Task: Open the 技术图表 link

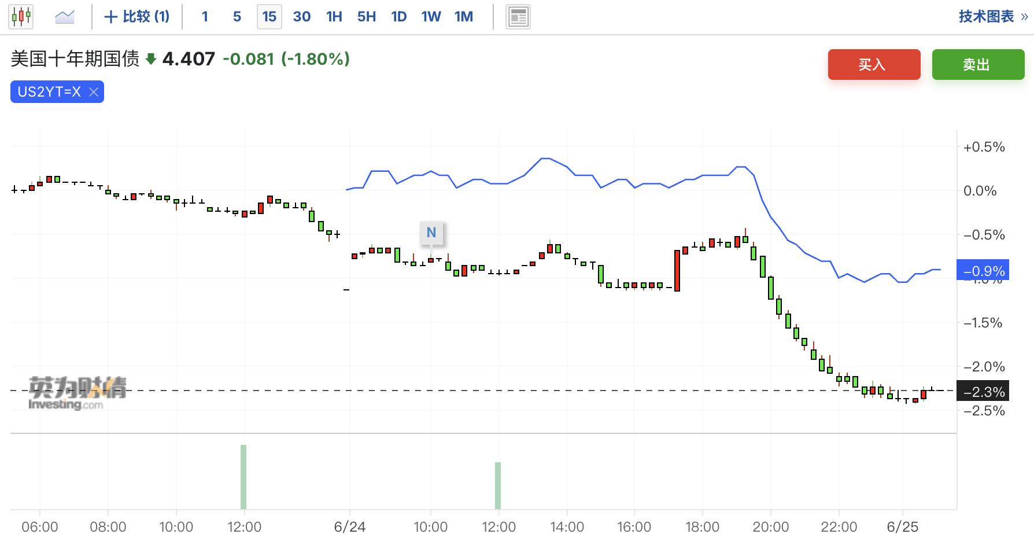Action: 993,16
